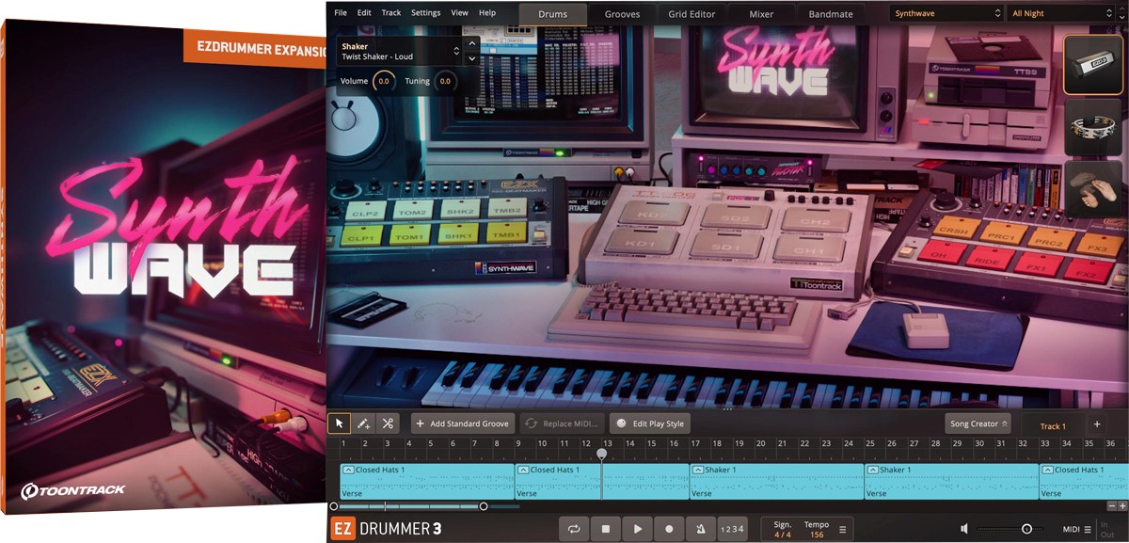Add a new track with plus button
This screenshot has width=1129, height=543.
click(1096, 424)
